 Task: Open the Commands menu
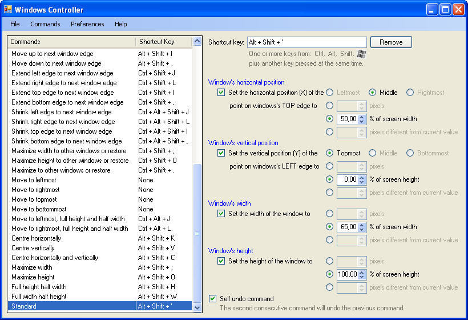(45, 24)
